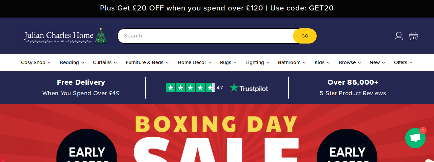
Task: Click the Free Delivery info link
Action: point(81,88)
